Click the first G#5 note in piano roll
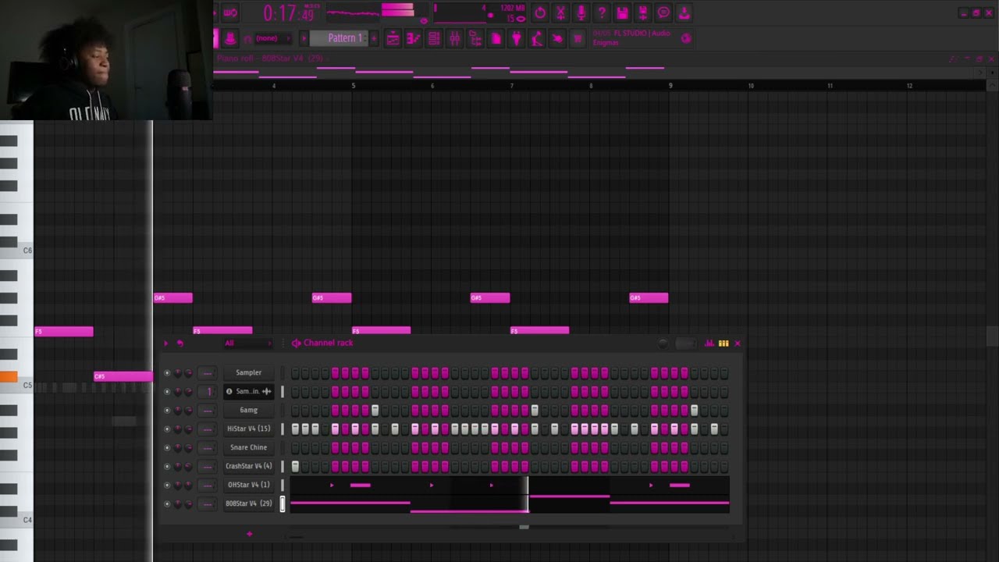The image size is (999, 562). point(173,298)
